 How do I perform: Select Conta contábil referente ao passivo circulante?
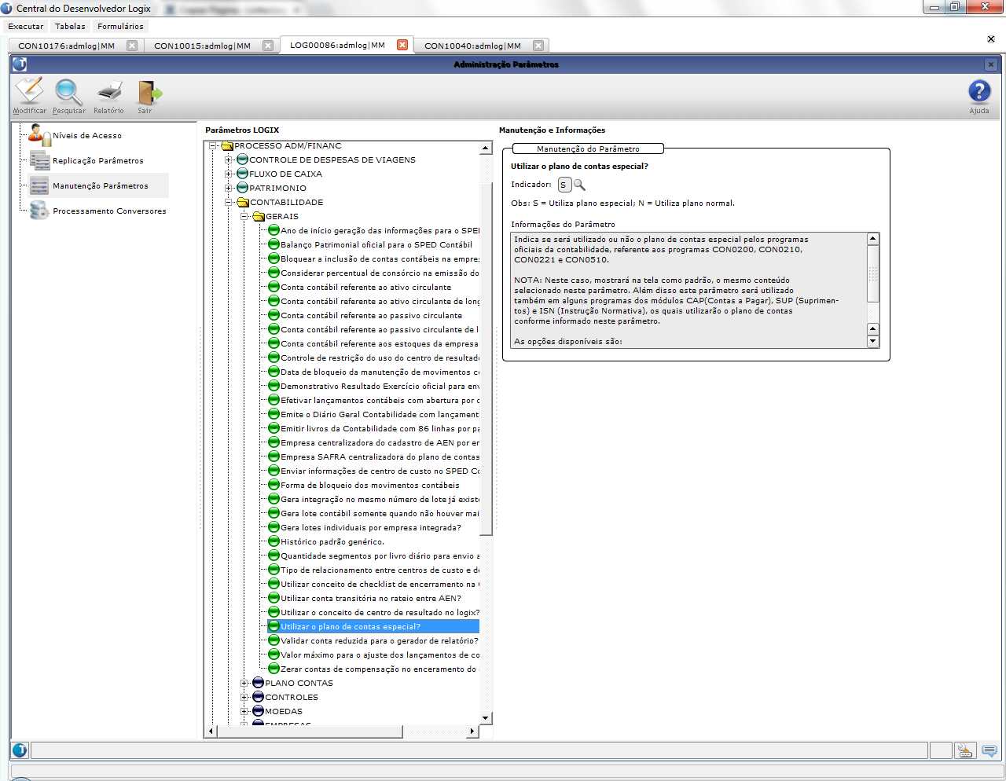(x=372, y=316)
